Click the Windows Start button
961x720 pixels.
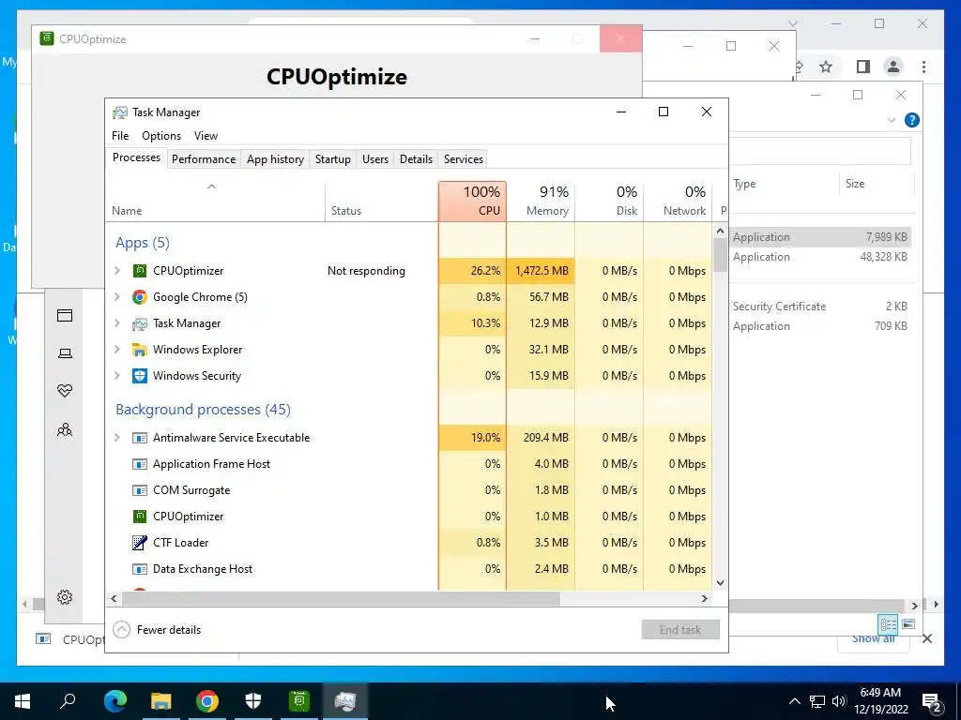tap(23, 700)
